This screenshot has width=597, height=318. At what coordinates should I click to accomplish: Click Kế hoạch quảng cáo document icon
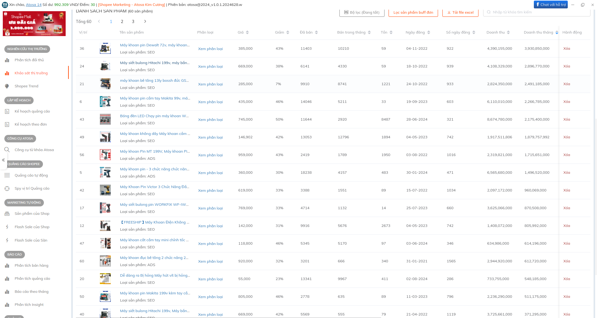[7, 111]
